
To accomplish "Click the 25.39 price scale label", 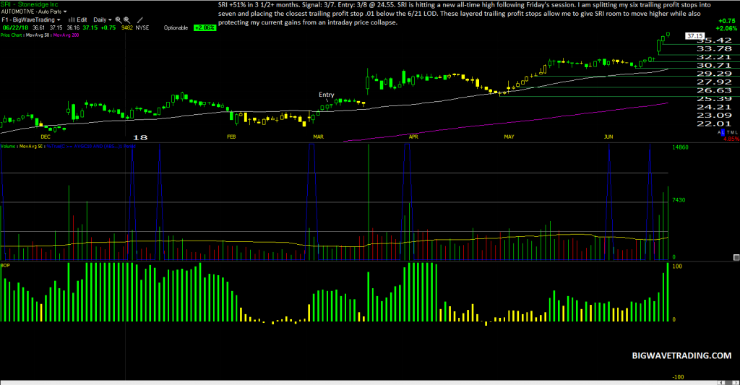I will [x=714, y=99].
